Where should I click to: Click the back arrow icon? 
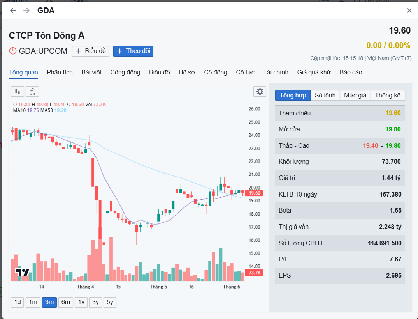(13, 11)
